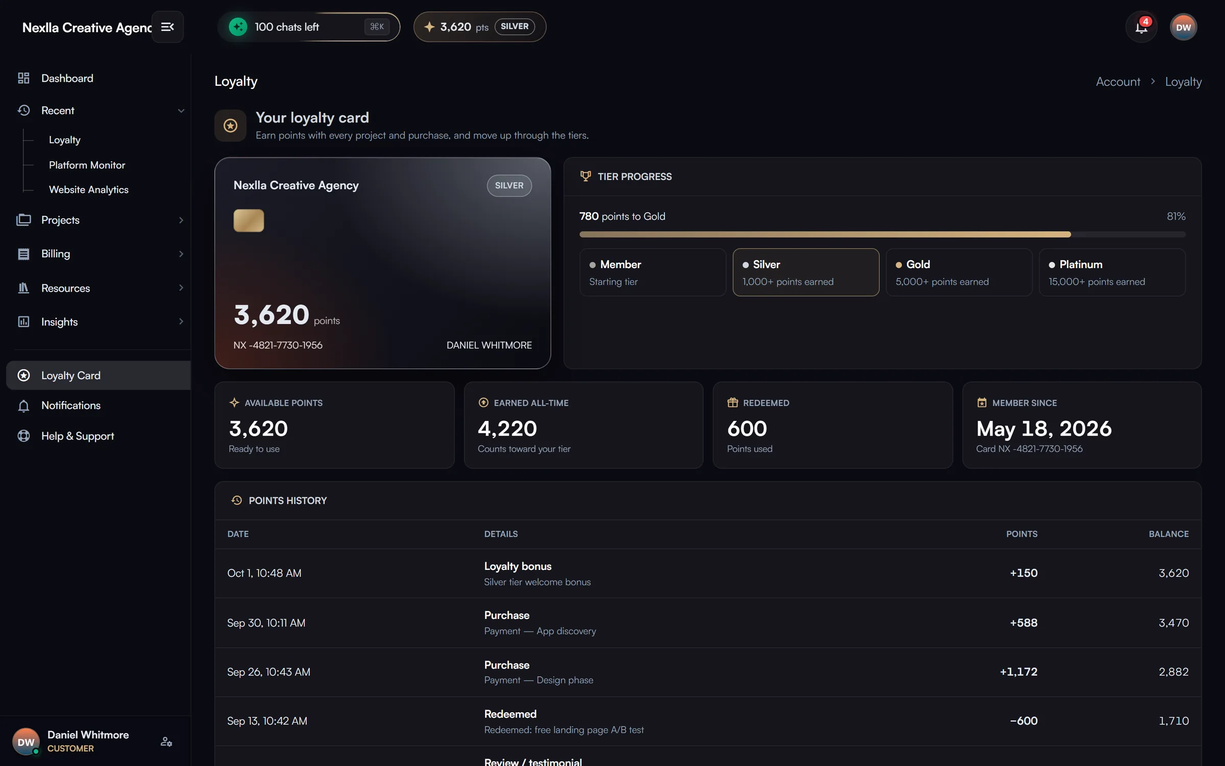Open the DW profile avatar in the top bar
1225x766 pixels.
(1183, 27)
